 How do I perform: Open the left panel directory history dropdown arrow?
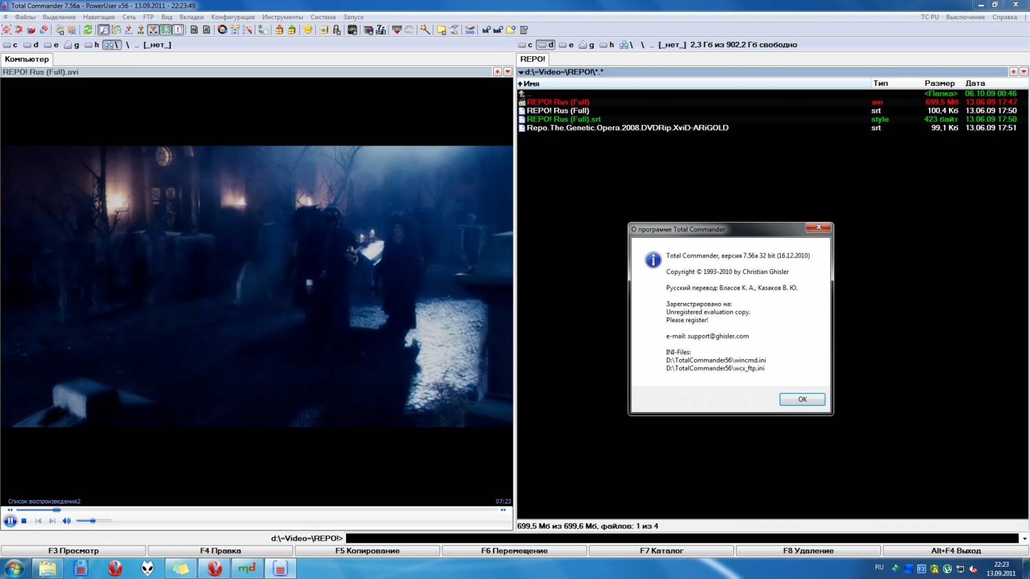point(507,71)
